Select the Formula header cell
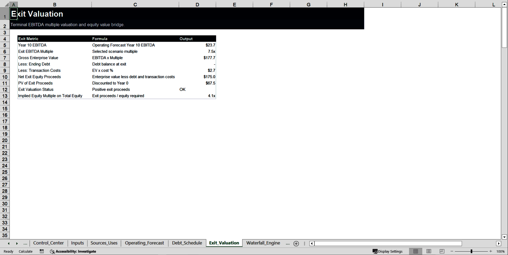The height and width of the screenshot is (255, 508). [135, 39]
